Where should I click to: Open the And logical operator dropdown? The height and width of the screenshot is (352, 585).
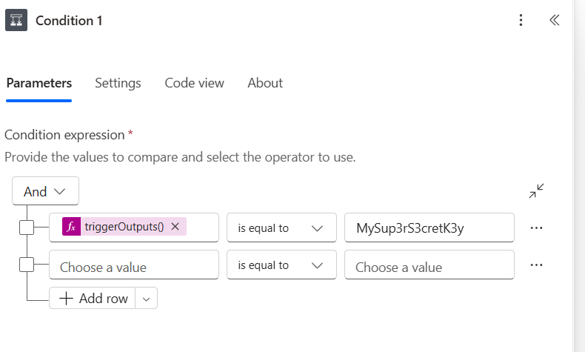(x=45, y=191)
